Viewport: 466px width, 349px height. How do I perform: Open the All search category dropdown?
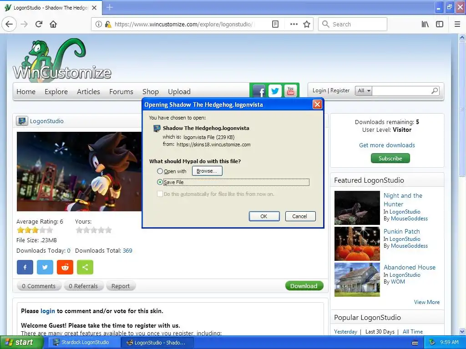coord(364,91)
